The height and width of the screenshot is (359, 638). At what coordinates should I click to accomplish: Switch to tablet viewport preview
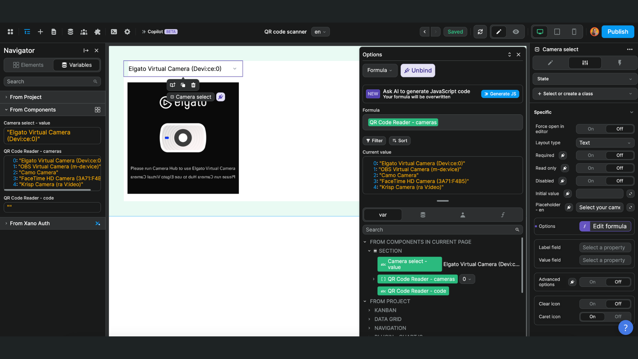tap(557, 32)
